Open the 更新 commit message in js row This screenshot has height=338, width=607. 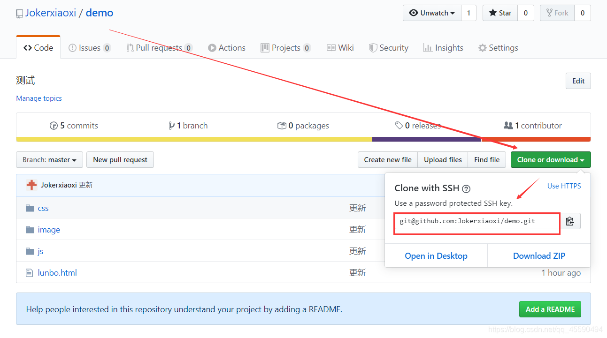tap(357, 251)
